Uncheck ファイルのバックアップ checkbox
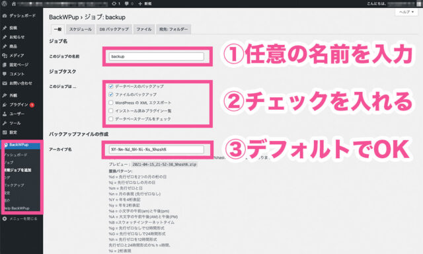The image size is (423, 254). point(110,95)
